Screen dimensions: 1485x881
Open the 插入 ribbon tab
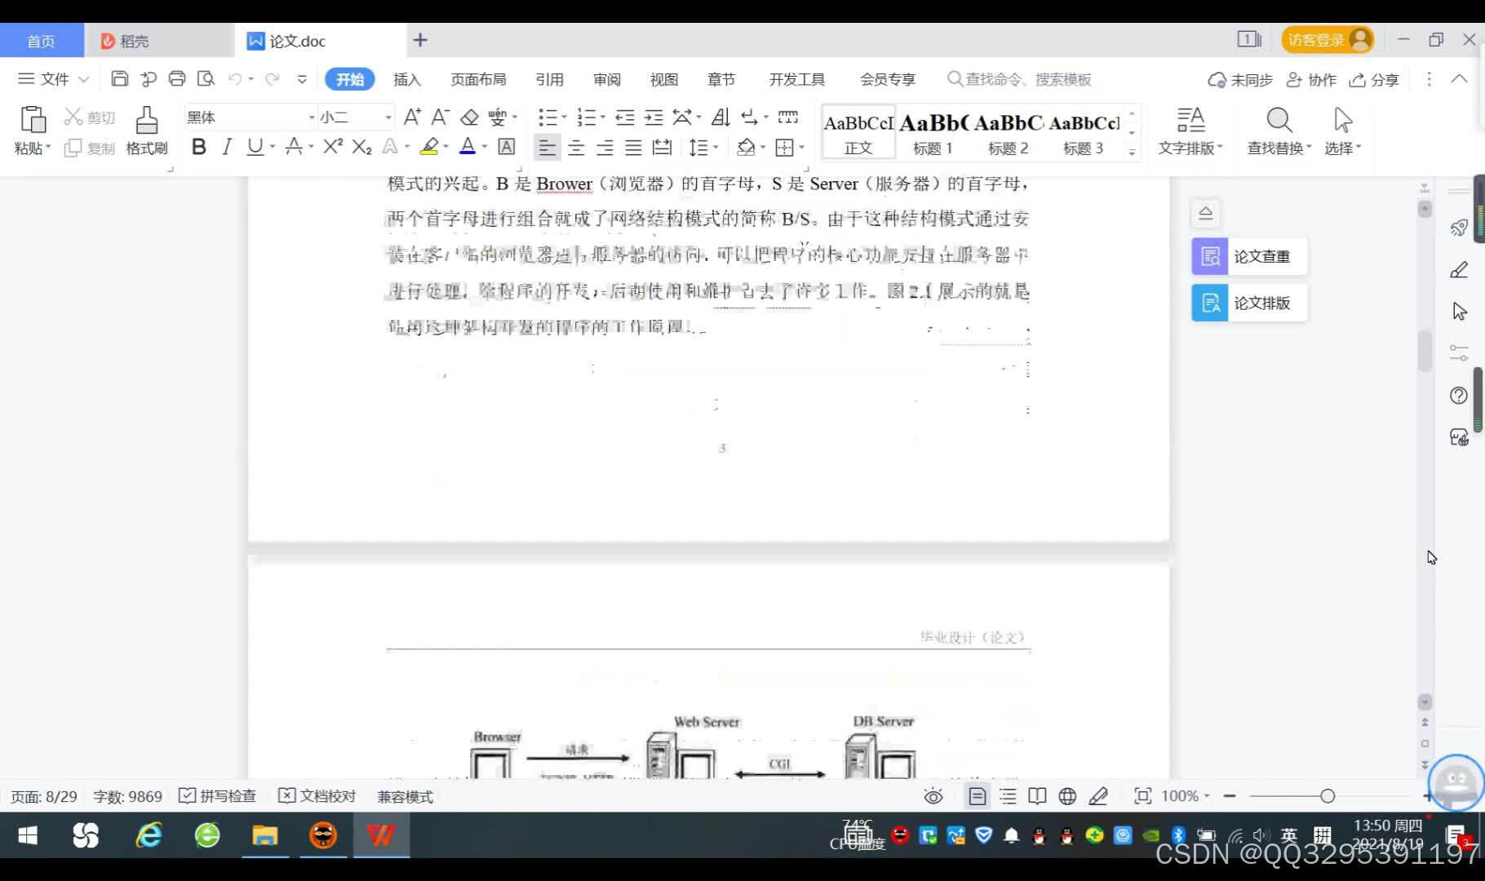[406, 79]
